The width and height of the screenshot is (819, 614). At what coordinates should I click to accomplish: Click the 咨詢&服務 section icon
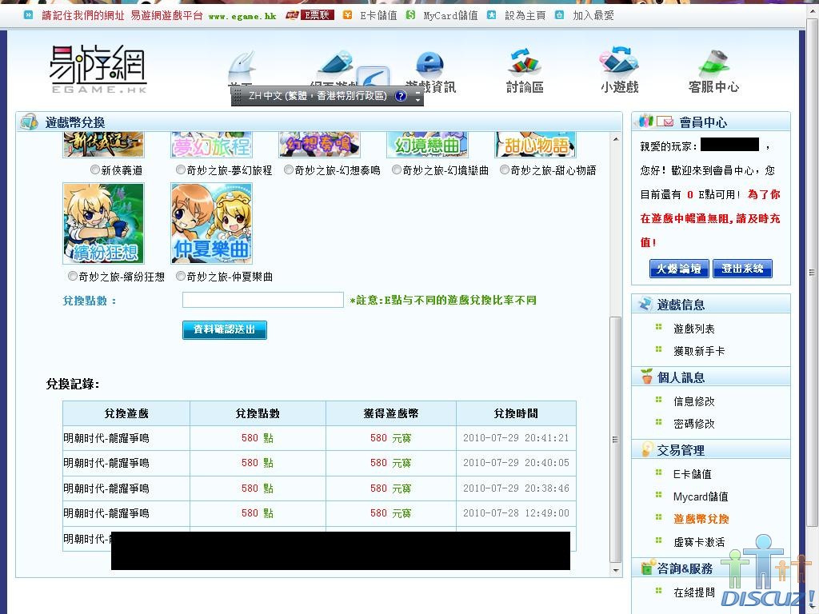[648, 567]
